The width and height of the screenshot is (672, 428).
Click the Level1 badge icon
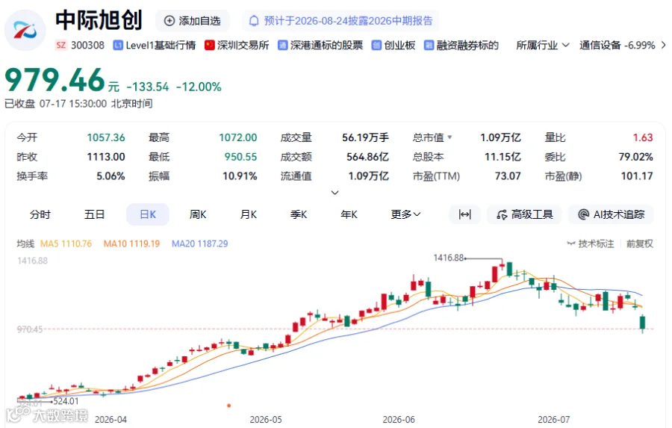(118, 46)
